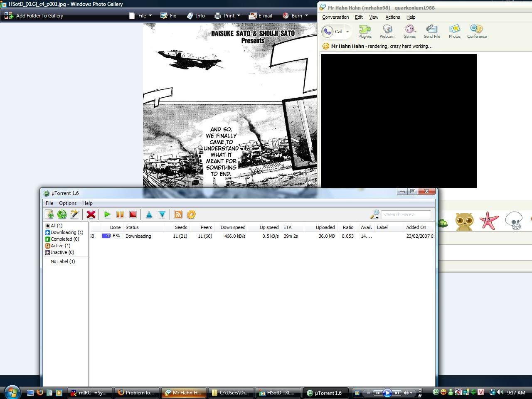Open the File menu in µTorrent

(49, 203)
